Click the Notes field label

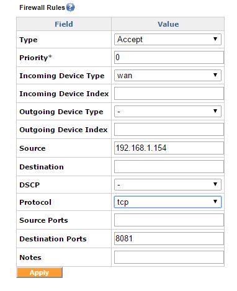coord(30,257)
